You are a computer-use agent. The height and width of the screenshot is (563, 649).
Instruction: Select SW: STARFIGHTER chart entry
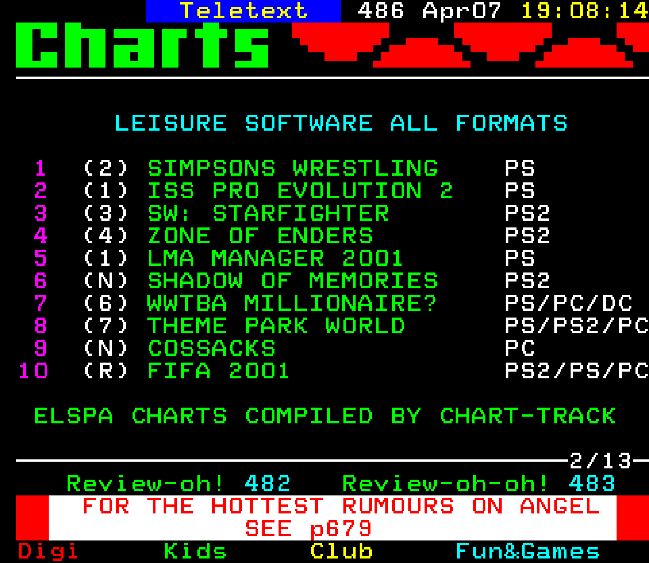269,213
